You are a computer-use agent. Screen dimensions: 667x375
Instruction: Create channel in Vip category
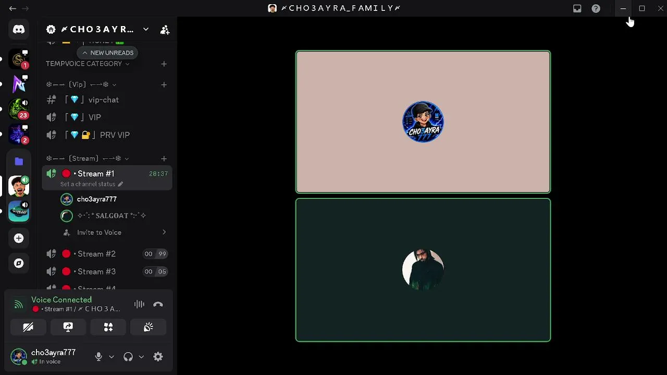[x=164, y=84]
